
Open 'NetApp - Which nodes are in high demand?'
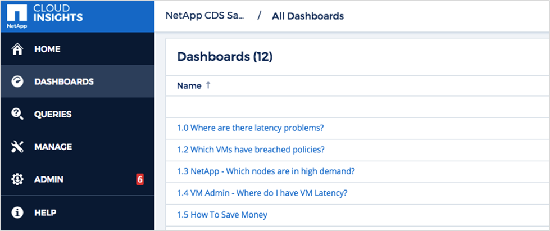[266, 171]
